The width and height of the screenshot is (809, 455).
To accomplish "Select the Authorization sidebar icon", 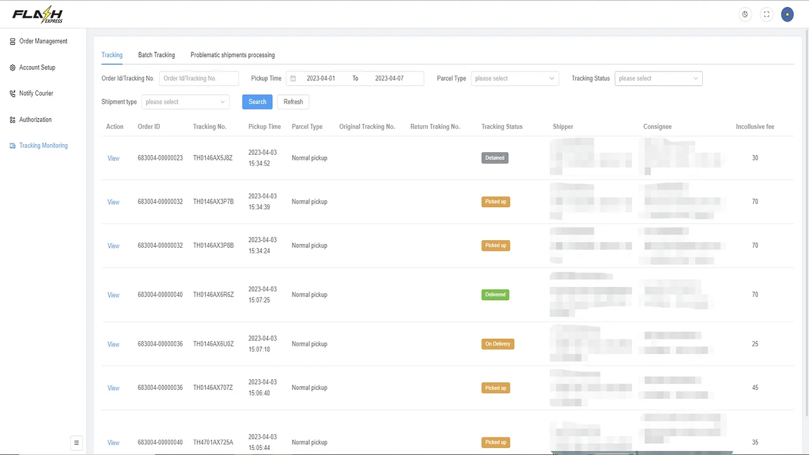I will (13, 119).
